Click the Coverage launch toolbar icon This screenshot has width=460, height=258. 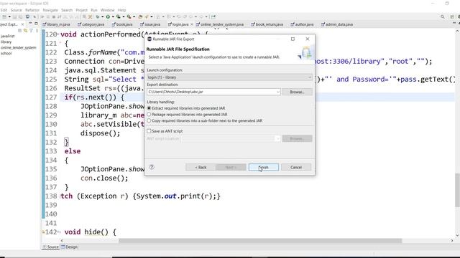coord(118,16)
